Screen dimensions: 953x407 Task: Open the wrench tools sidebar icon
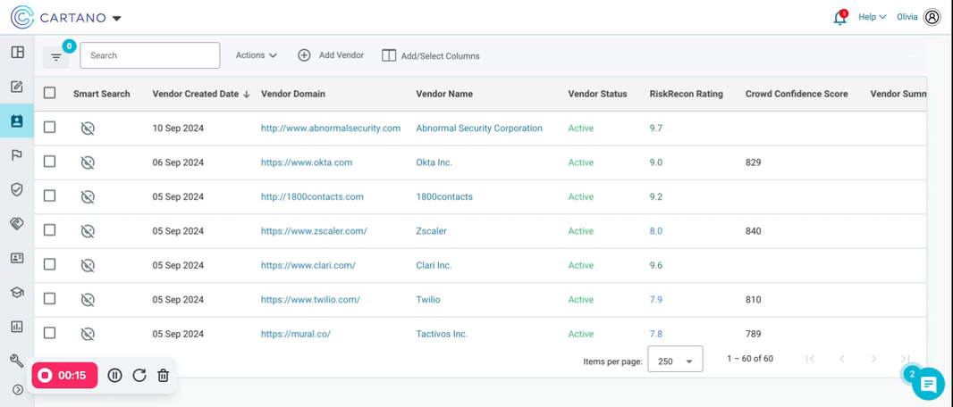(x=17, y=361)
